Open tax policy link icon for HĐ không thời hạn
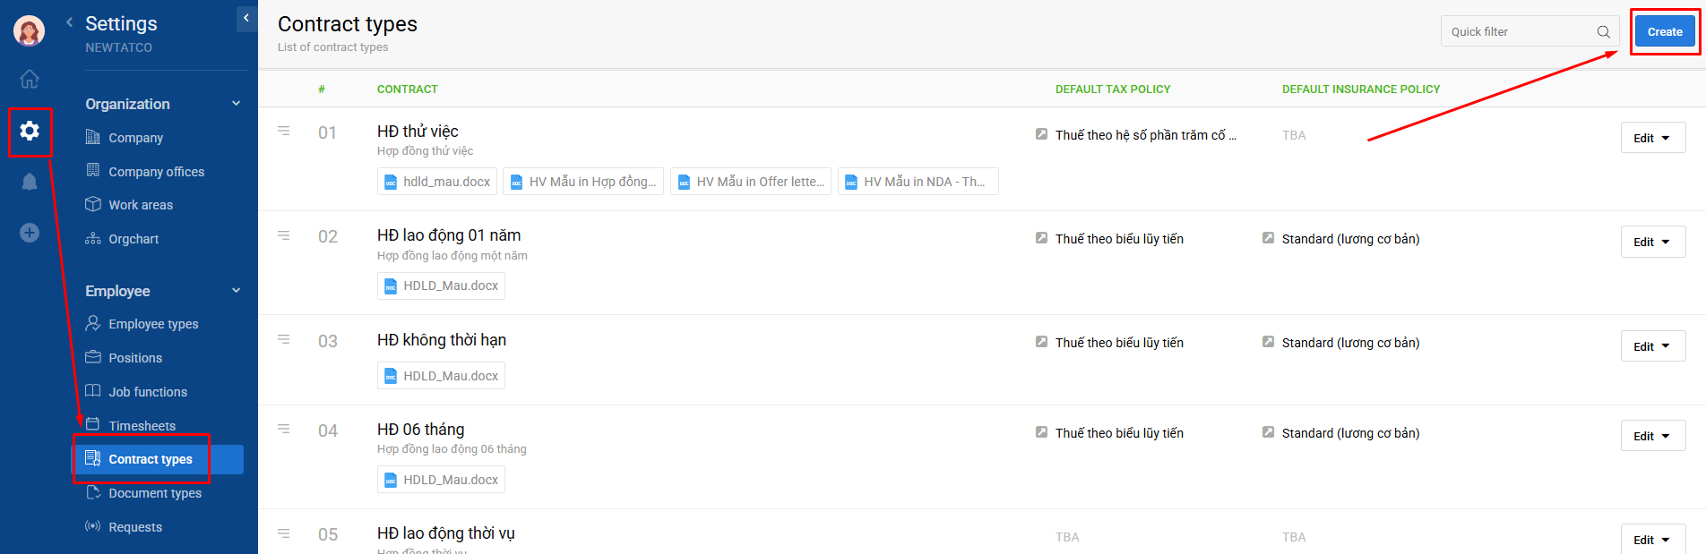 point(1041,342)
